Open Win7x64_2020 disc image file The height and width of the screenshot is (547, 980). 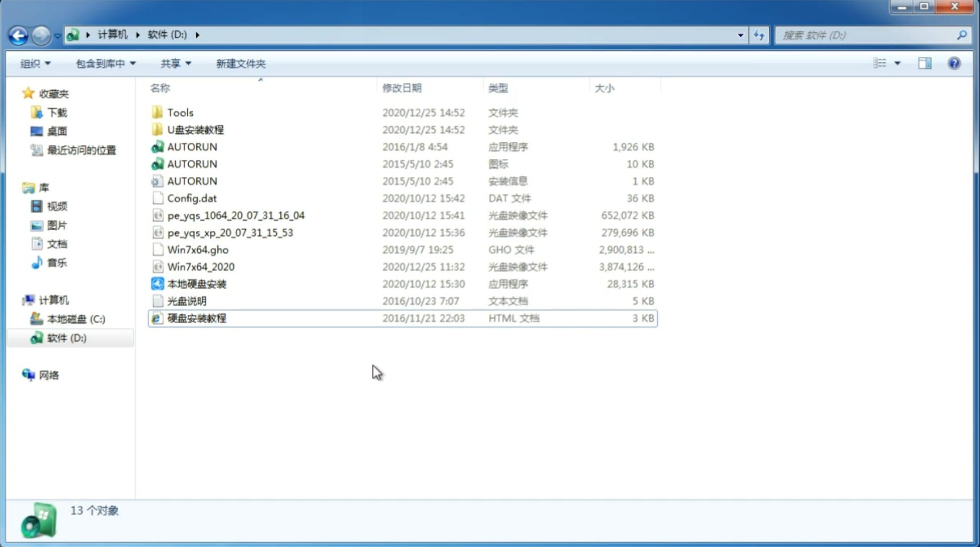[200, 267]
